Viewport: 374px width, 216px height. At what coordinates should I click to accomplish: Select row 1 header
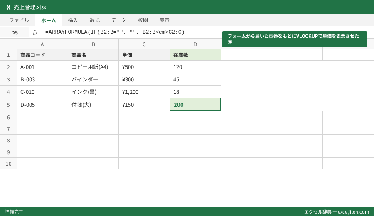(x=8, y=55)
